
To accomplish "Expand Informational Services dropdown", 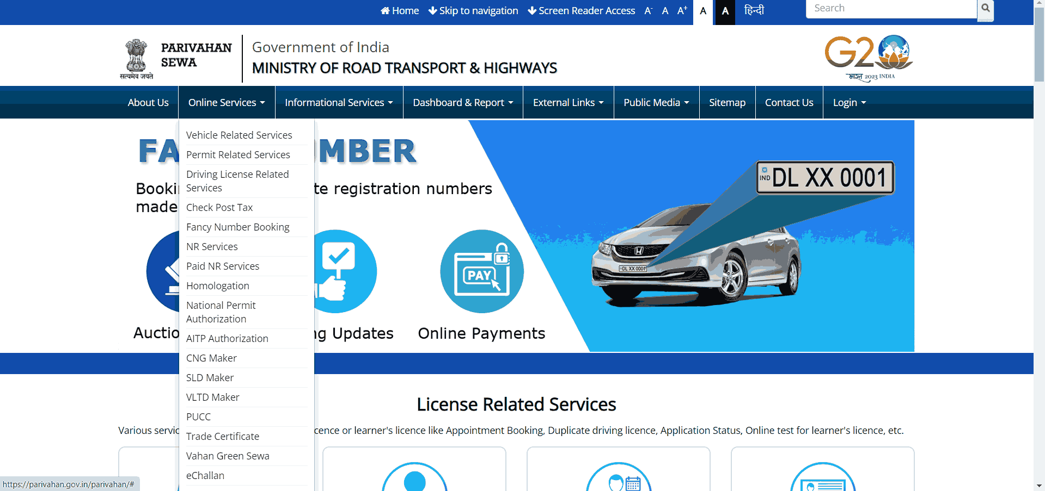I will click(339, 102).
